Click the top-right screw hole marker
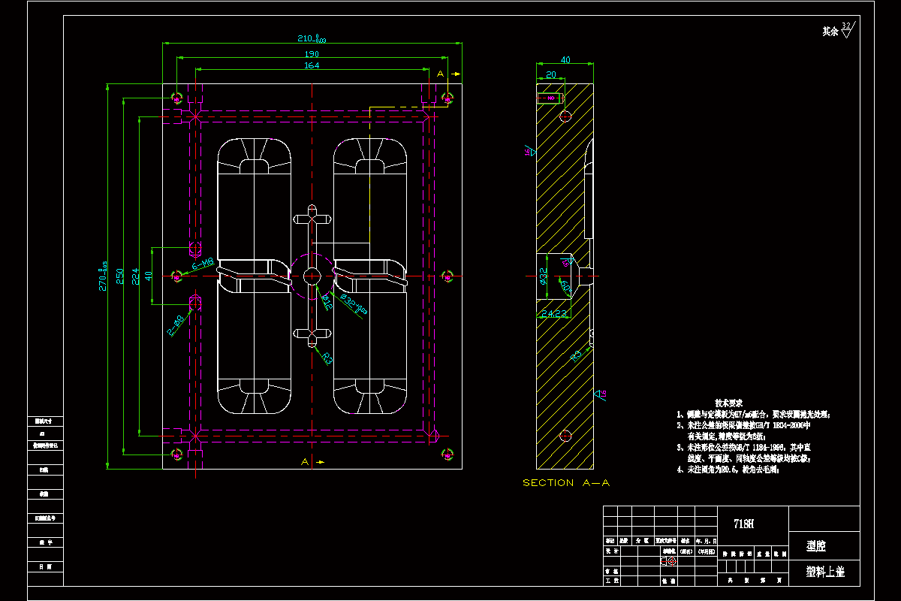 (x=447, y=98)
